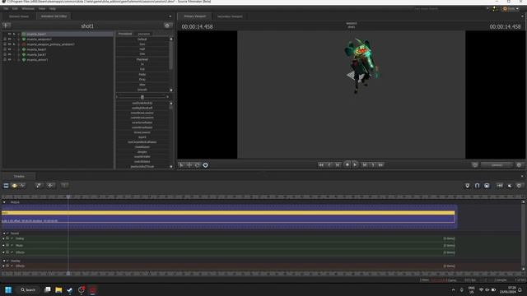Open the viewport gear settings
527x296 pixels.
519,164
